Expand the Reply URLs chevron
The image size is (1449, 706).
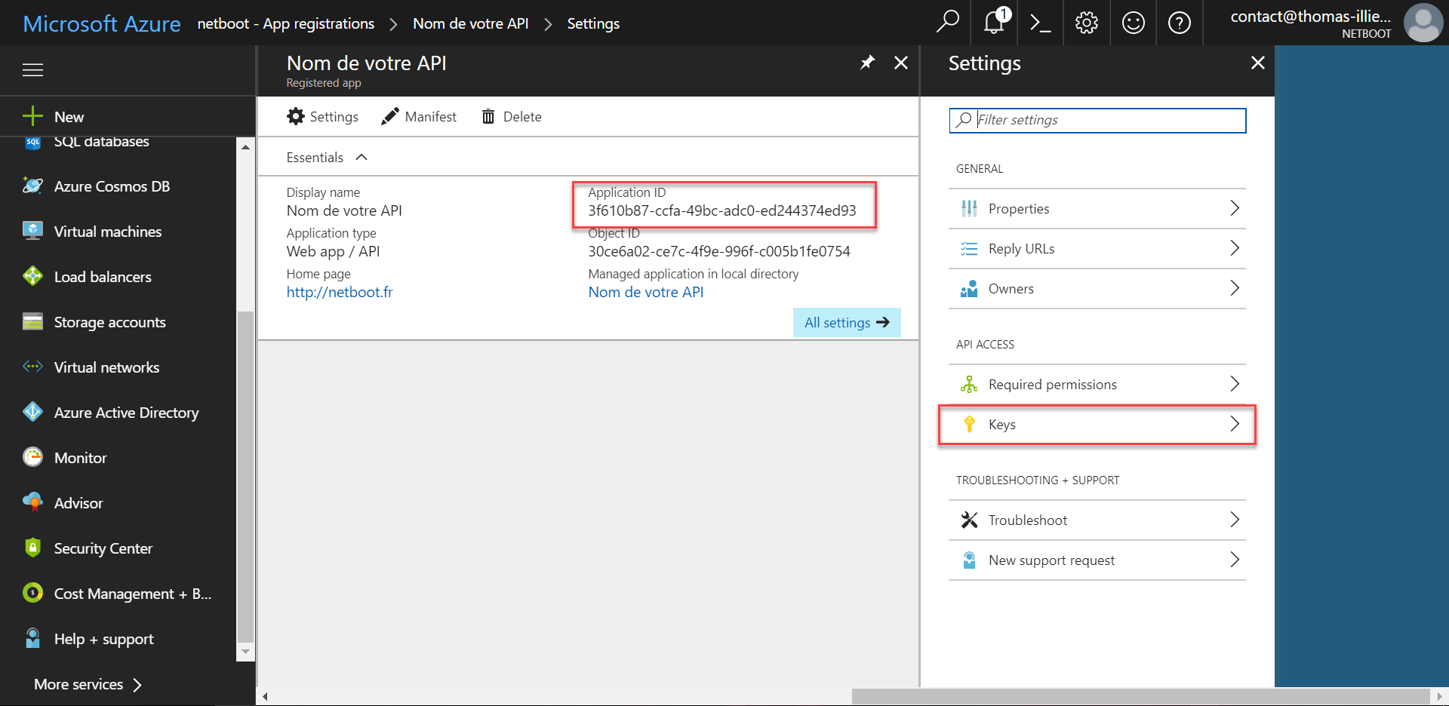1235,248
